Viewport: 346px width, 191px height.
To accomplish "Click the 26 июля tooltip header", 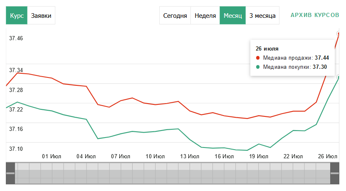I will point(267,49).
